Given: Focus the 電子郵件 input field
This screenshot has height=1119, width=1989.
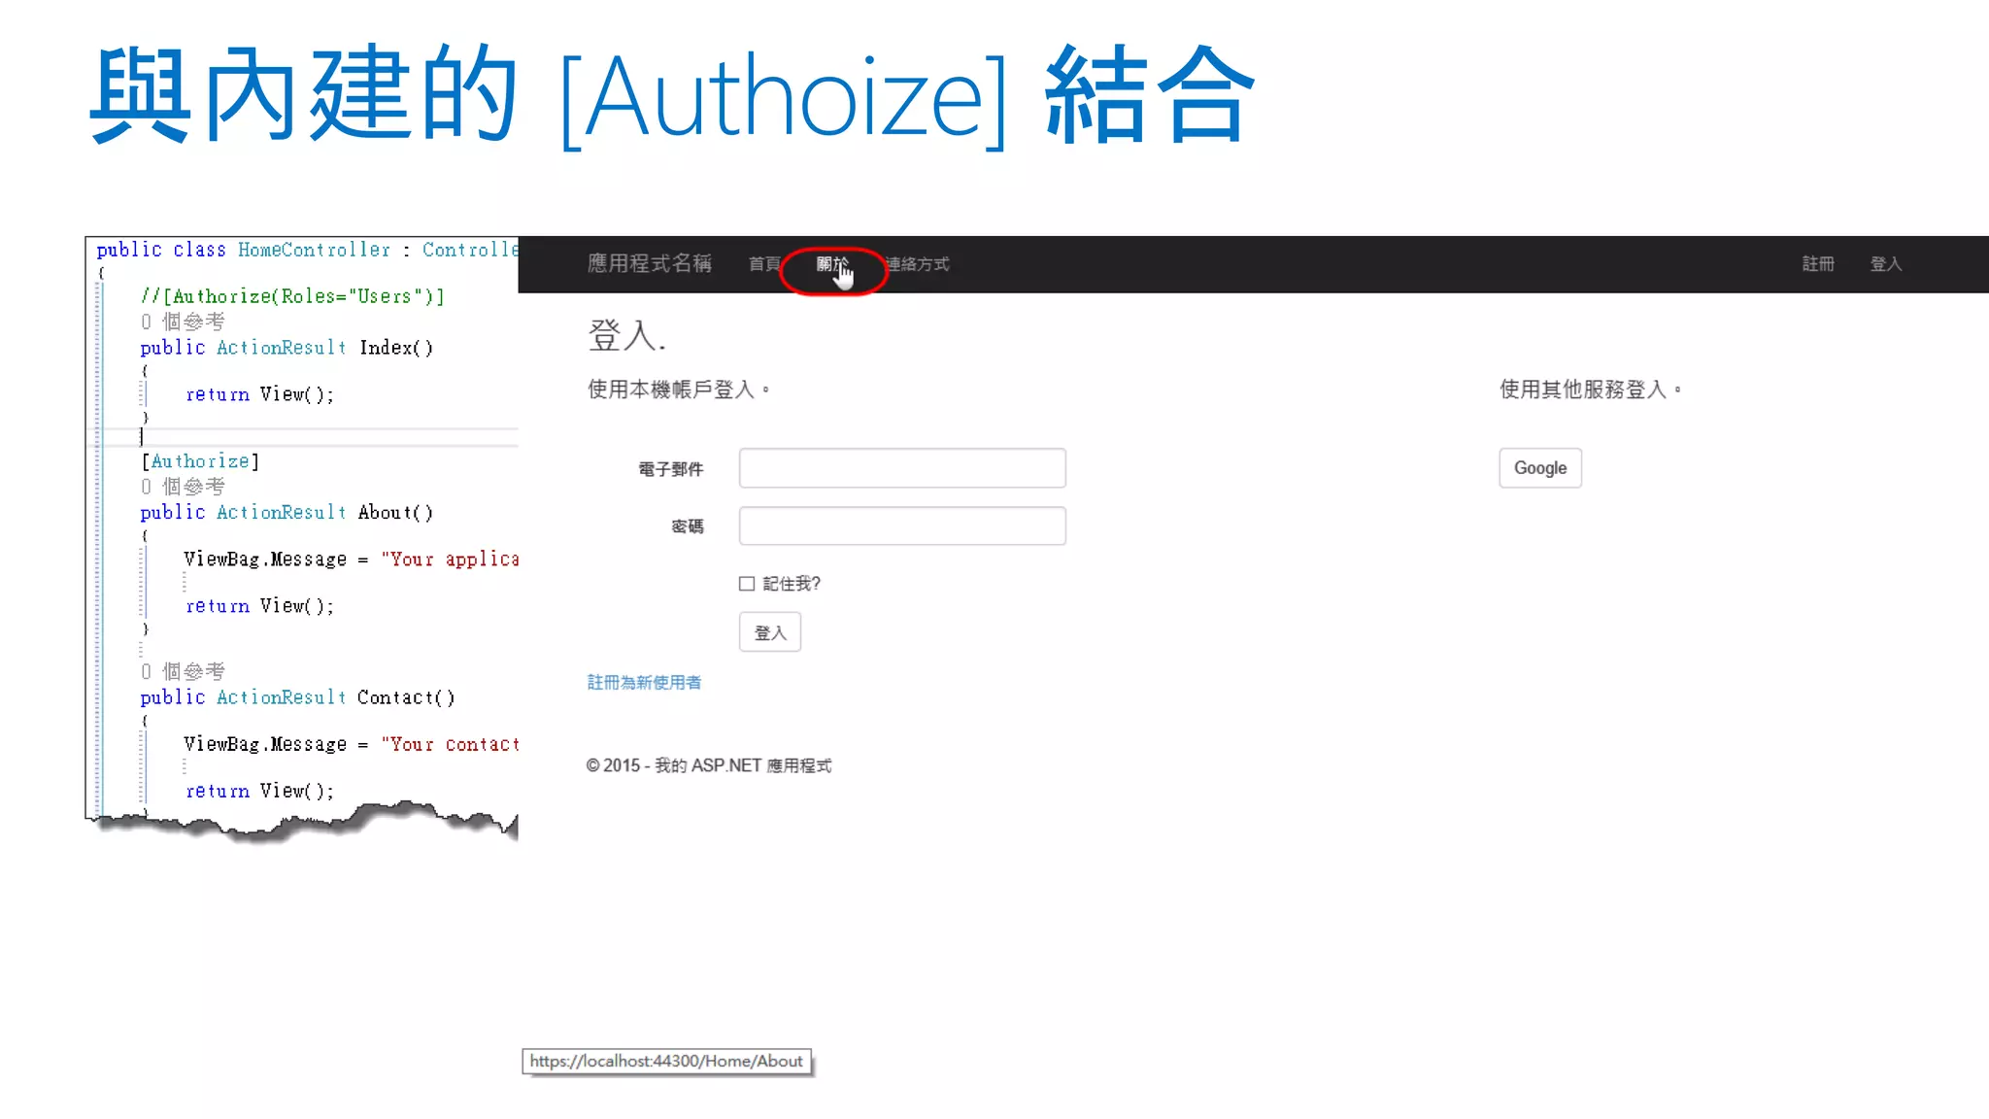Looking at the screenshot, I should click(901, 468).
